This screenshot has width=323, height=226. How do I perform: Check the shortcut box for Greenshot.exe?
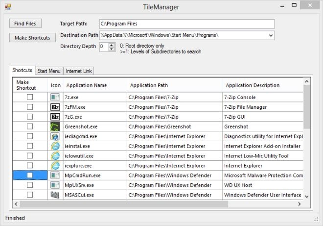(x=30, y=126)
